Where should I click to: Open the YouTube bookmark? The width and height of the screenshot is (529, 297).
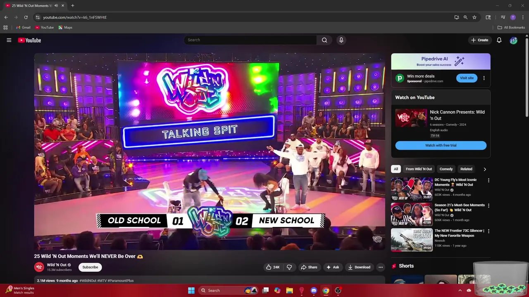(x=44, y=28)
